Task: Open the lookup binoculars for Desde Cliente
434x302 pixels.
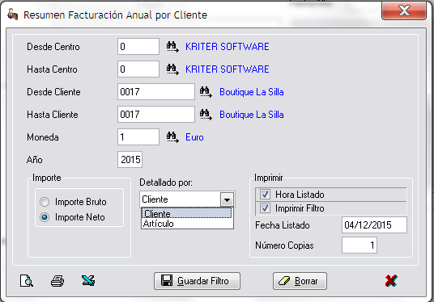Action: tap(206, 92)
